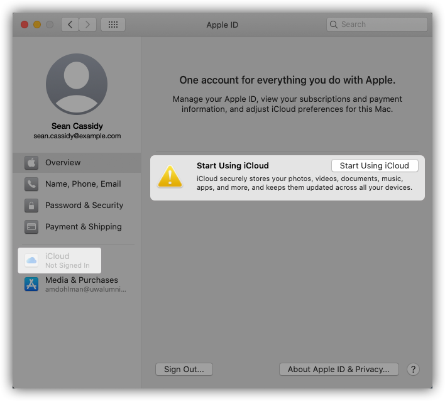Click the phone icon beside Name, Phone, Email

coord(31,184)
